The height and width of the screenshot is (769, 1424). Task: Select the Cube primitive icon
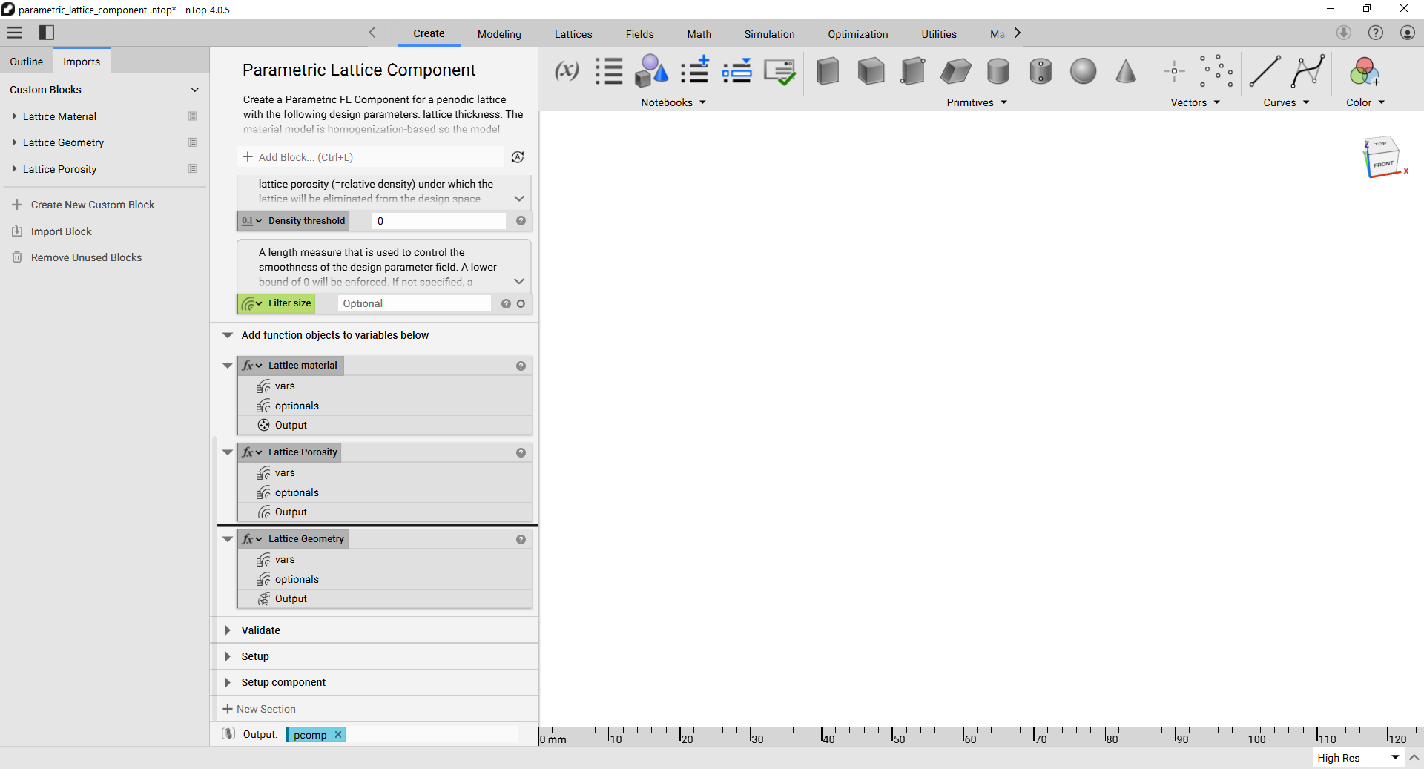coord(871,71)
